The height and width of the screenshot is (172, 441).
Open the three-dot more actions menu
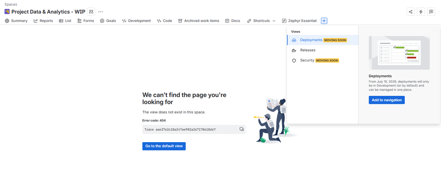tap(101, 12)
